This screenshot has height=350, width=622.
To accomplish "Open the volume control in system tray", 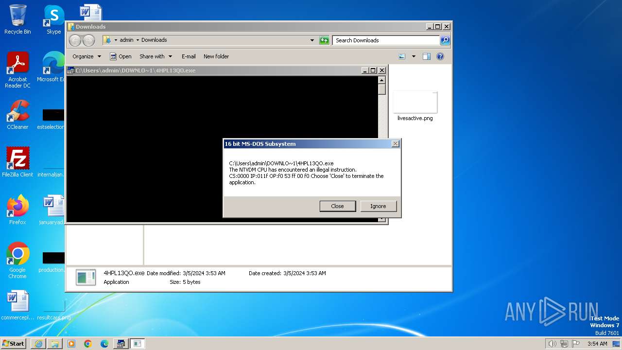I will pyautogui.click(x=552, y=344).
